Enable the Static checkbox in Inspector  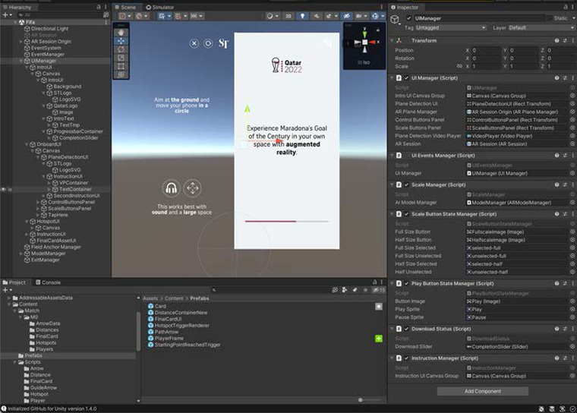550,18
